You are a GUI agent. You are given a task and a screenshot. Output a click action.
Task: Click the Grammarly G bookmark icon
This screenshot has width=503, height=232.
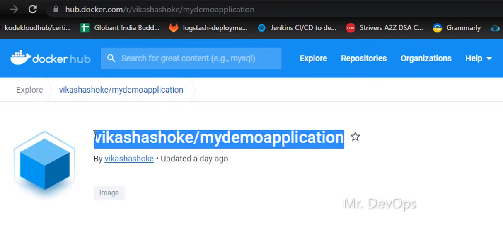click(x=437, y=28)
